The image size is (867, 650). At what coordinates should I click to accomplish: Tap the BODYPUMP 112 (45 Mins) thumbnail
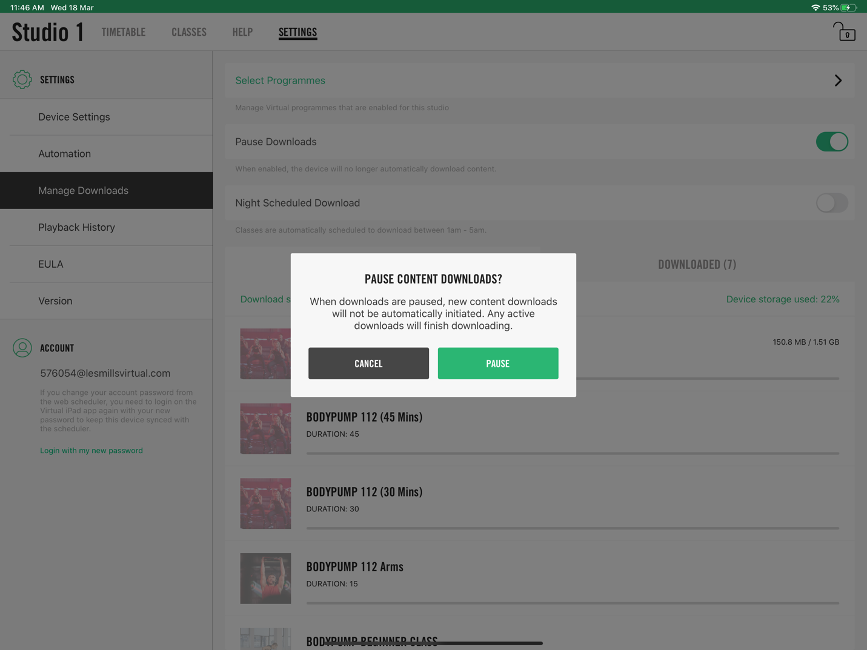pyautogui.click(x=265, y=429)
